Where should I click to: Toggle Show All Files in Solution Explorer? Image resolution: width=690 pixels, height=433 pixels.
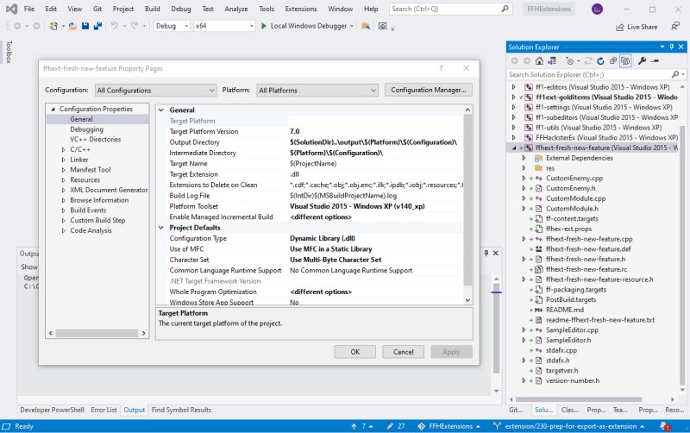(625, 60)
